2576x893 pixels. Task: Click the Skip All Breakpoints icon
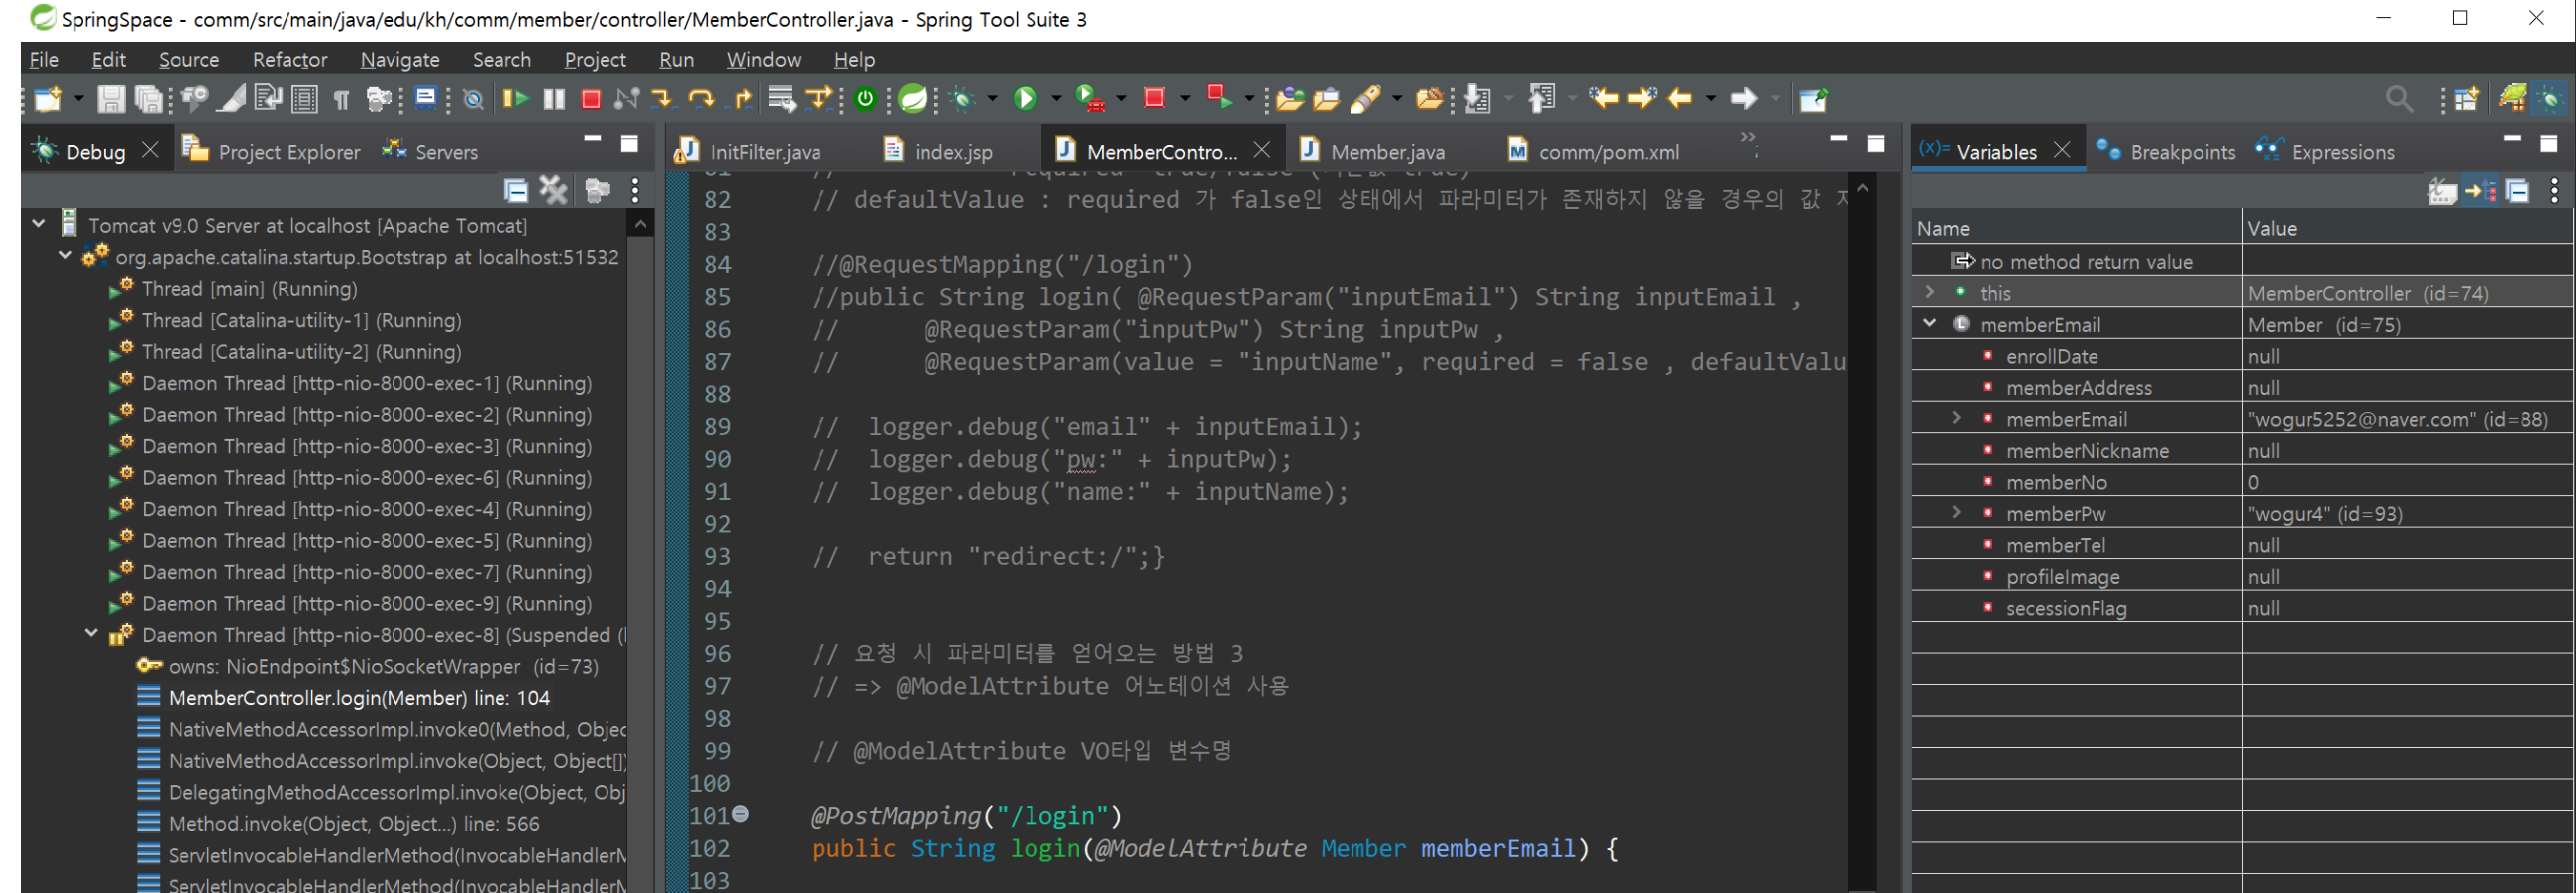click(474, 99)
